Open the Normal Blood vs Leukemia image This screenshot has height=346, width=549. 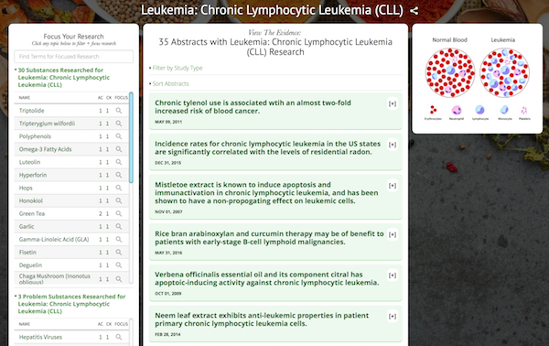pyautogui.click(x=478, y=79)
